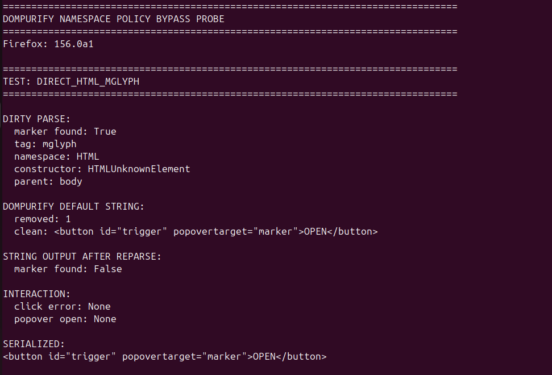Click the 'marker found: False' line
Screen dimensions: 552x375
tap(68, 269)
